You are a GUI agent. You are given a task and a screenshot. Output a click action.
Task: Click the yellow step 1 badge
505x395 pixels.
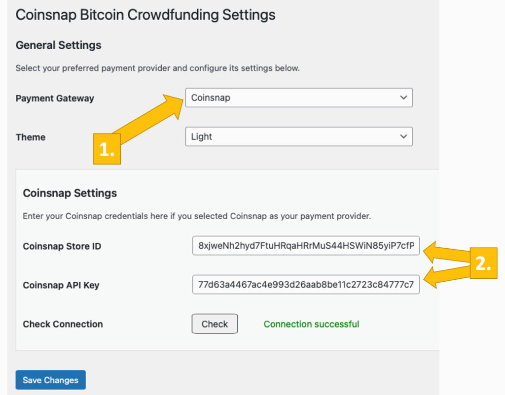coord(107,150)
